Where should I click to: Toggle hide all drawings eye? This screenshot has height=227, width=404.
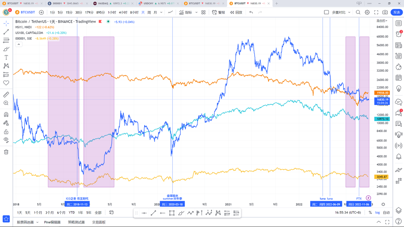pyautogui.click(x=6, y=140)
